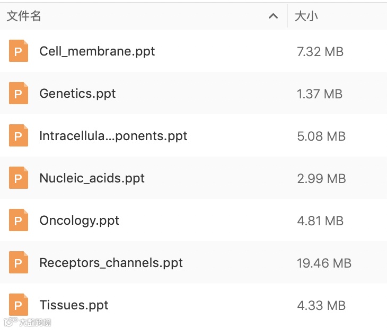Click the Intracellular components file icon
387x330 pixels.
coord(19,136)
